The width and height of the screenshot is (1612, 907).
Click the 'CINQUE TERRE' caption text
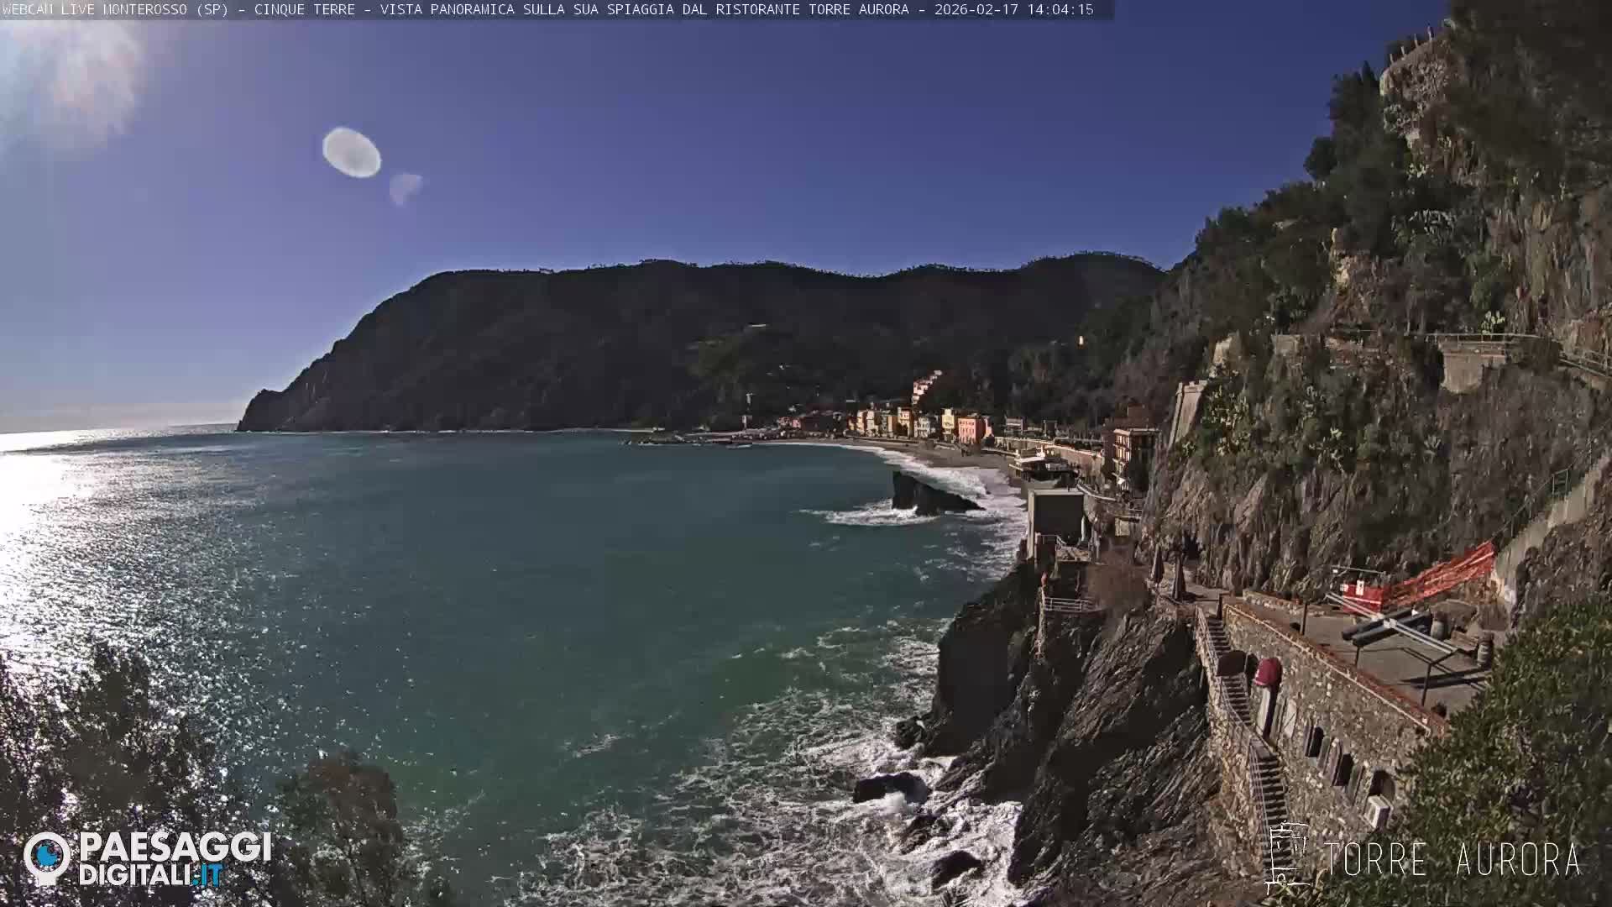[304, 9]
